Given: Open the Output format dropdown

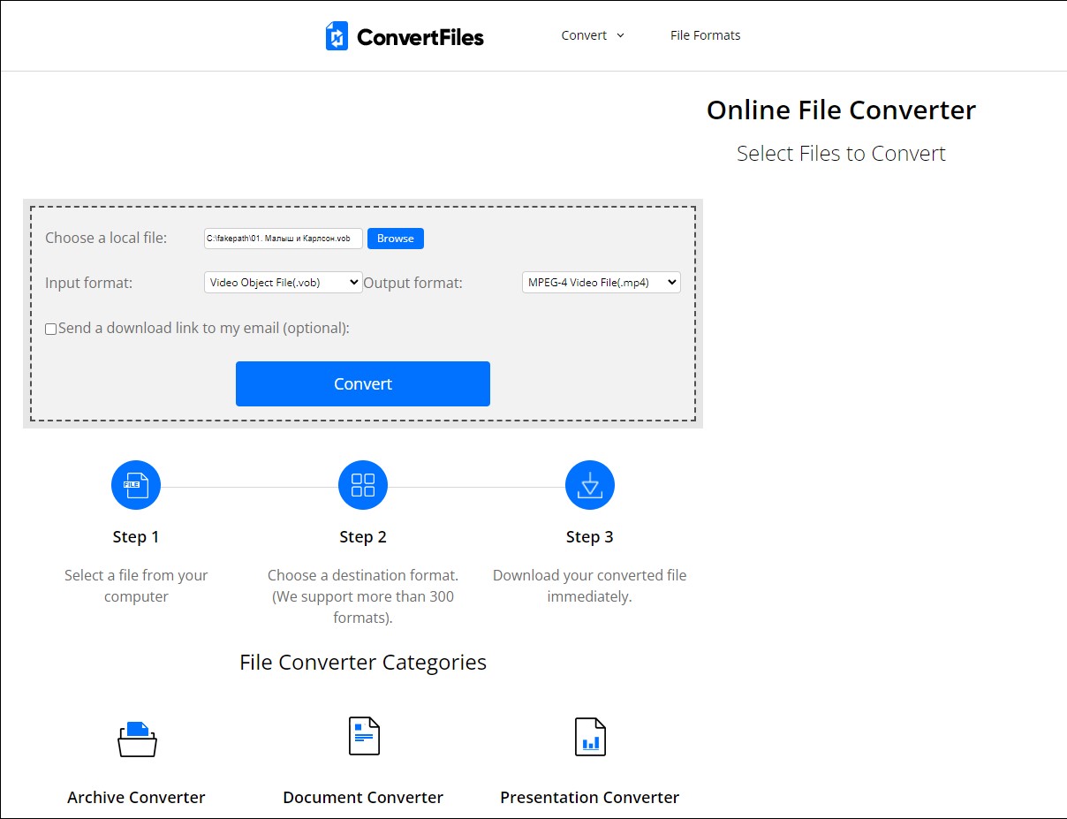Looking at the screenshot, I should (602, 283).
